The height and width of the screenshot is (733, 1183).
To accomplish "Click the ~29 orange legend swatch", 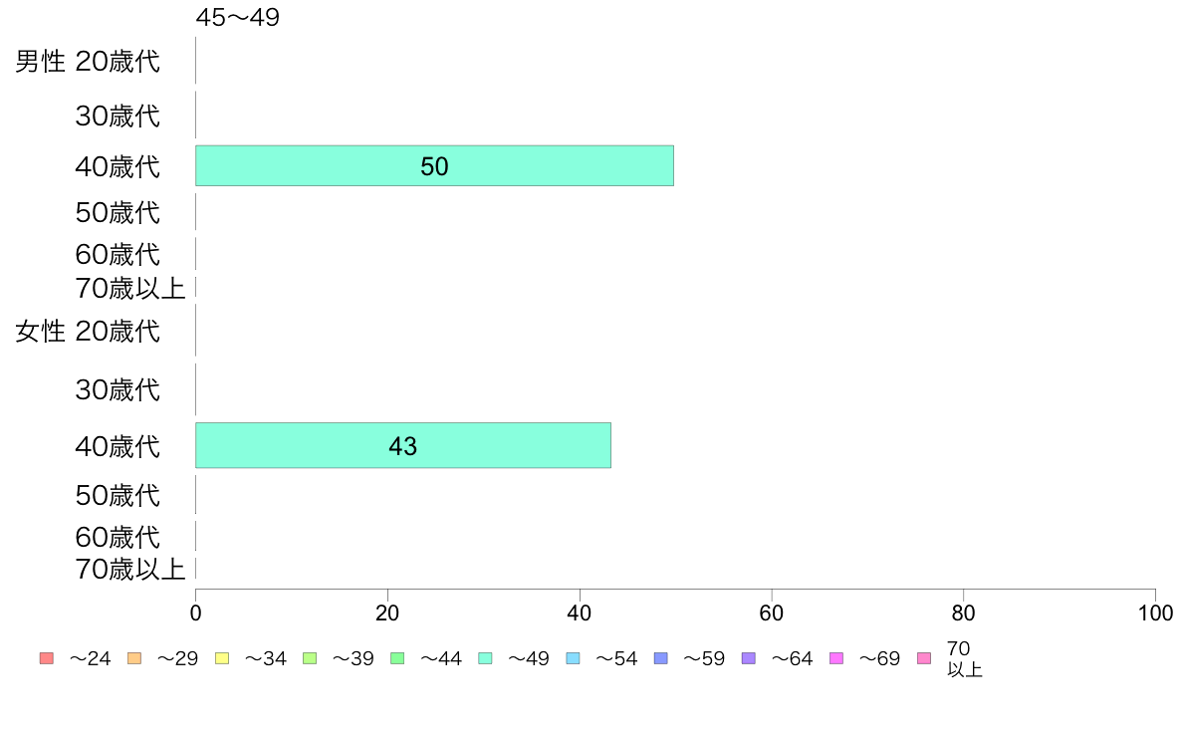I will coord(134,658).
